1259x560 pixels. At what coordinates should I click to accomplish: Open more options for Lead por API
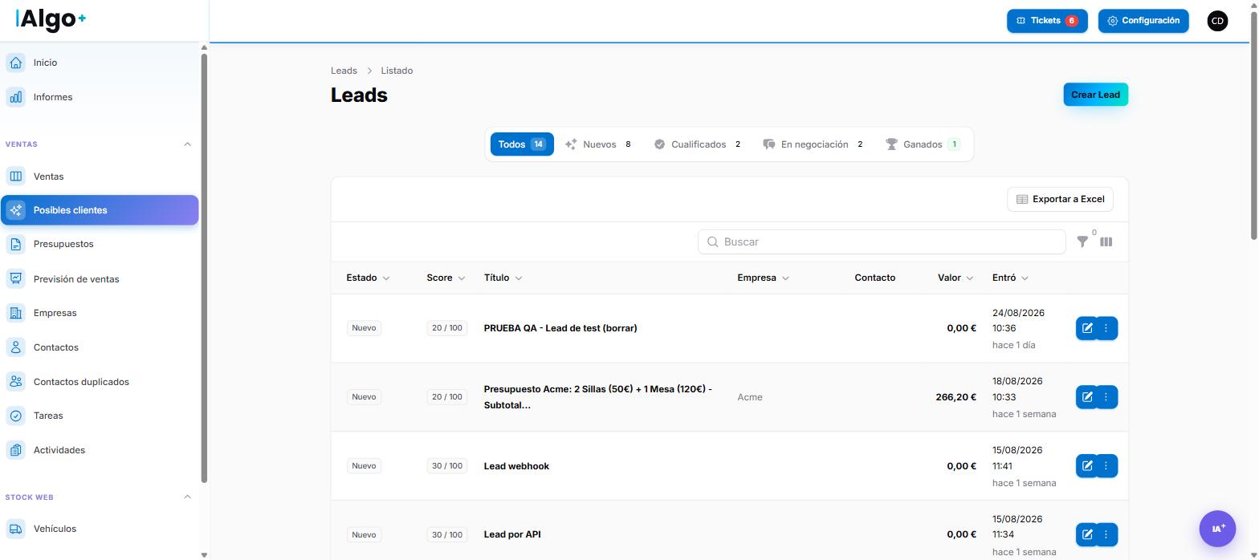1106,534
